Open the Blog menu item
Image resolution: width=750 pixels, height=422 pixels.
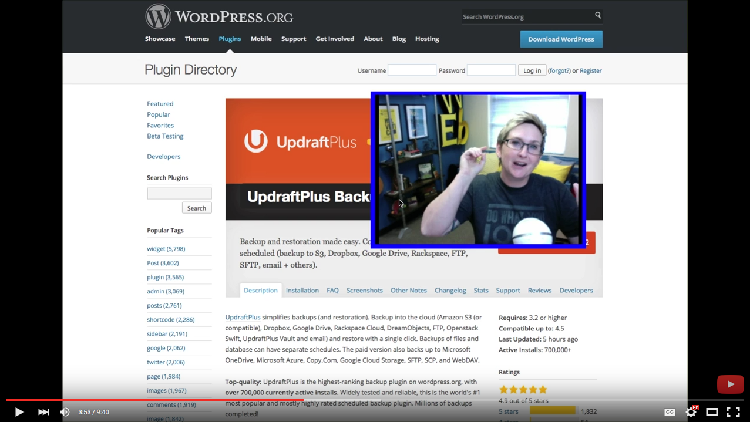point(399,39)
